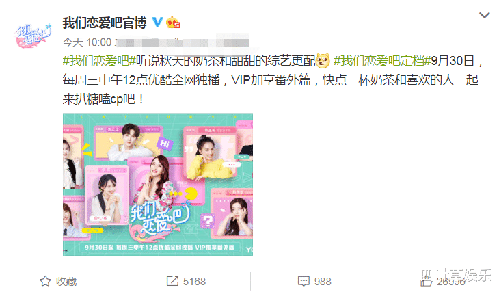Click the 988 comments count
The width and height of the screenshot is (499, 292).
tap(323, 282)
